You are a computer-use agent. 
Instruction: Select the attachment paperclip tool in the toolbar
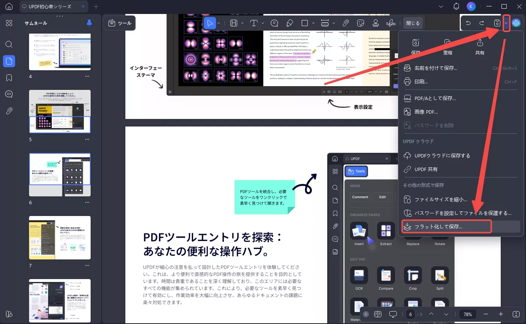tap(346, 23)
